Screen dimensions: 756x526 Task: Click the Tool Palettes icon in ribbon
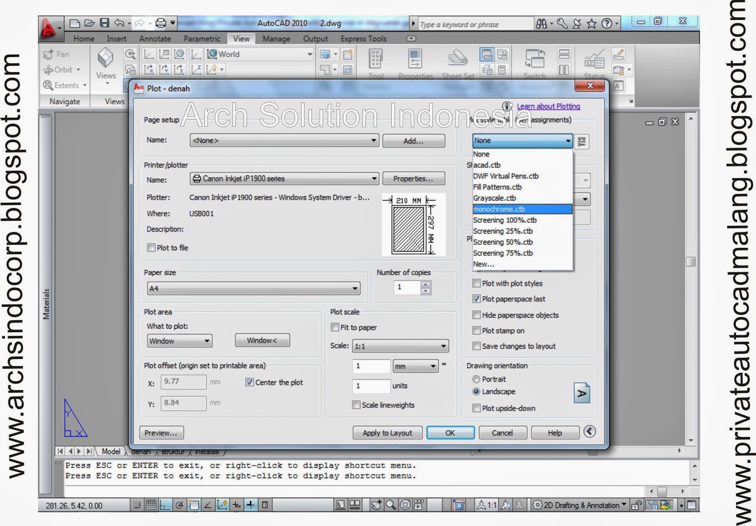point(376,60)
